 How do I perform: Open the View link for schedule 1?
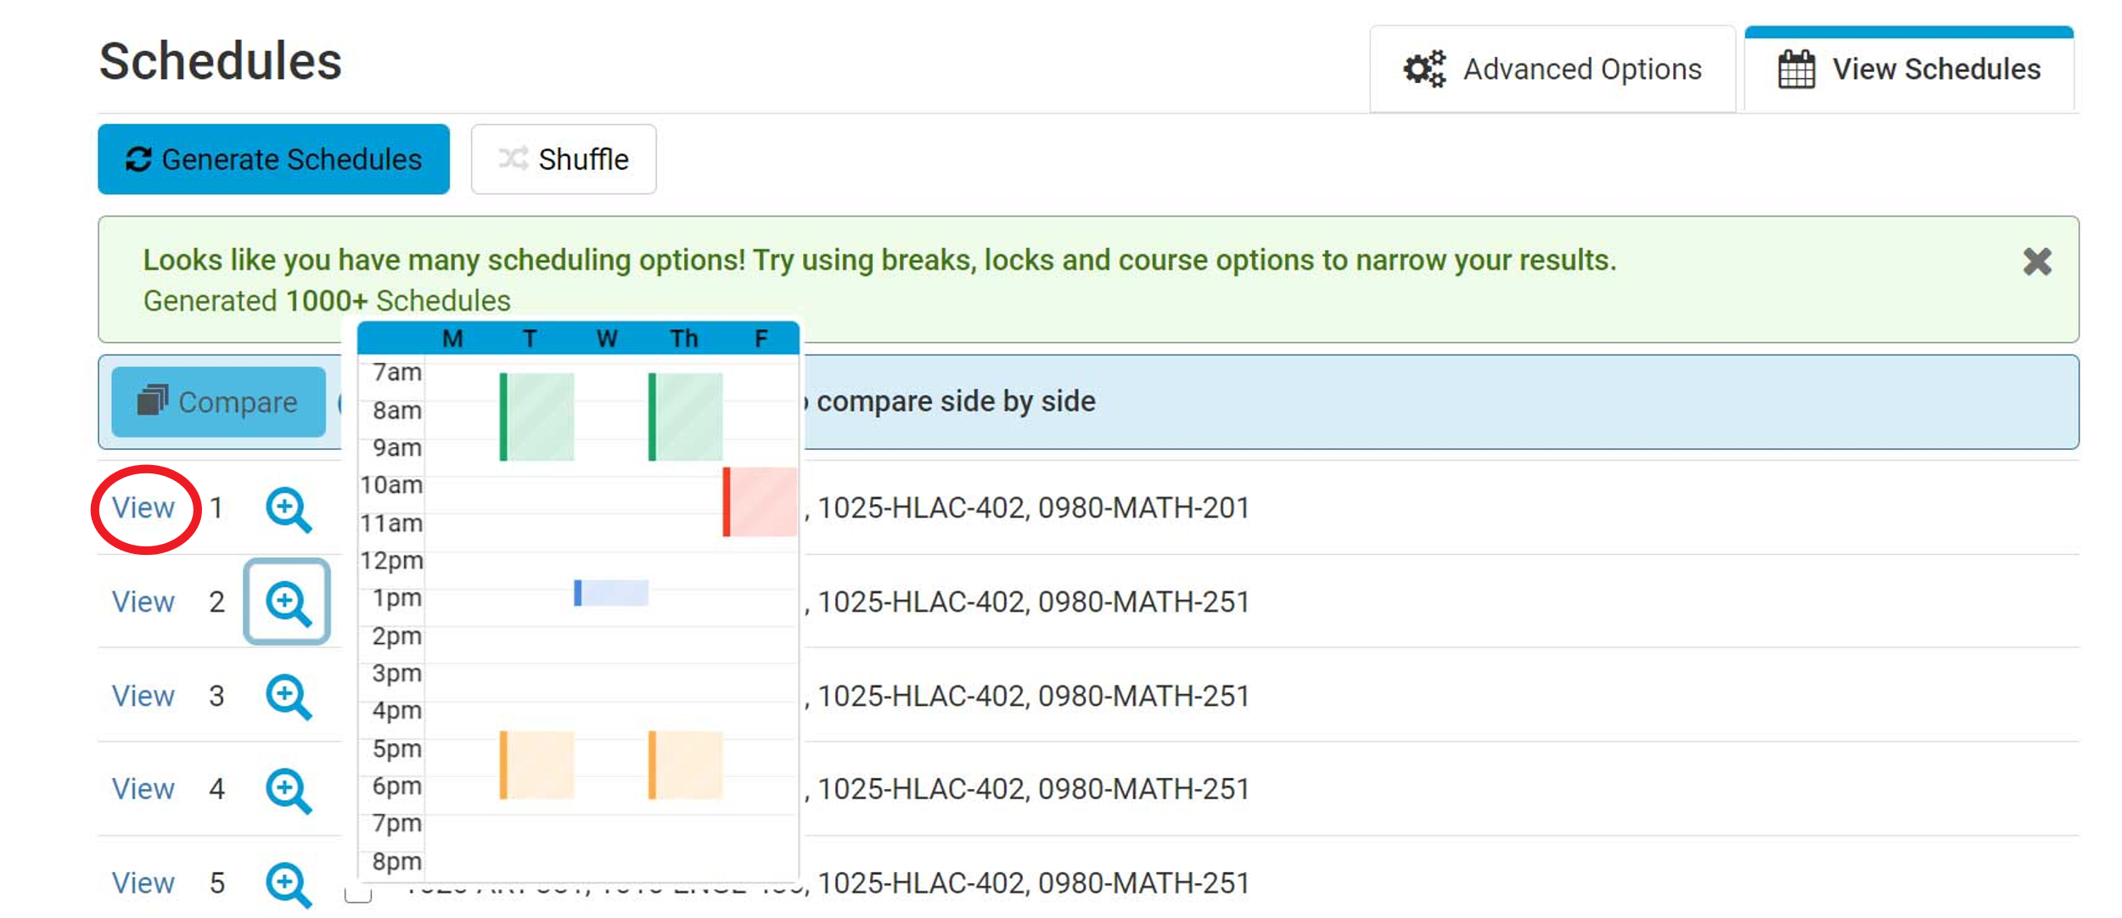pos(143,508)
